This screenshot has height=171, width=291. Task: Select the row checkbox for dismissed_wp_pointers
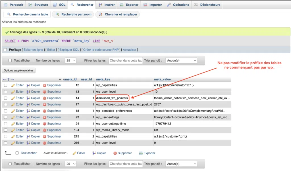click(6, 98)
